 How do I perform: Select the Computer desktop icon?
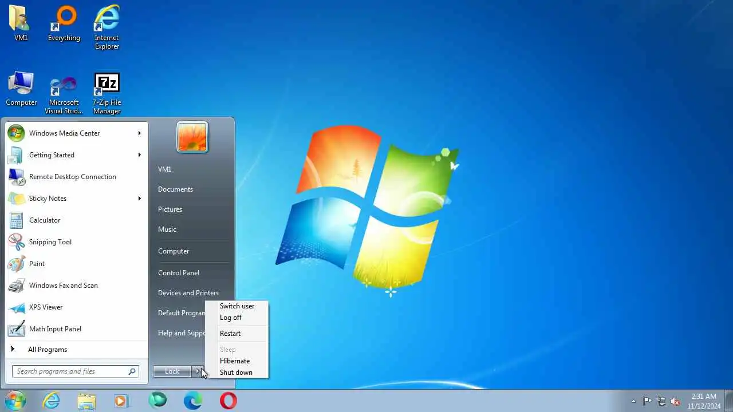[x=21, y=89]
